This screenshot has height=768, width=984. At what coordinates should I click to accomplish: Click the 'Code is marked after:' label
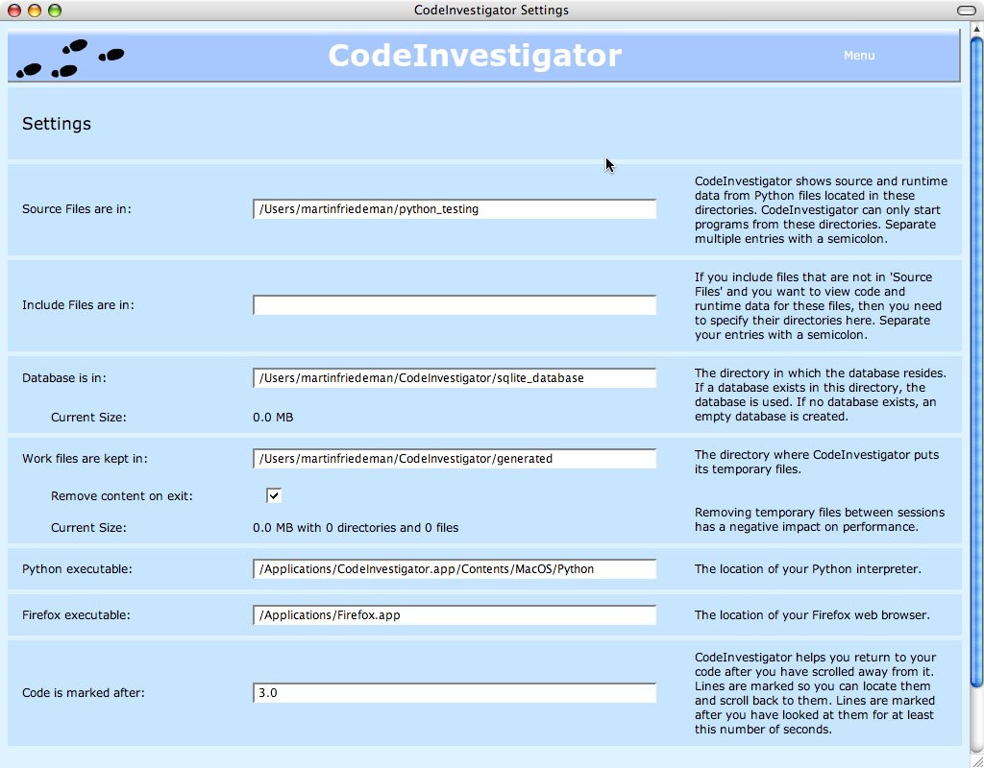(x=84, y=693)
